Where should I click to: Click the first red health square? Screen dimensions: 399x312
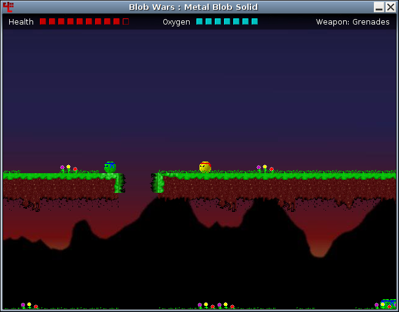point(43,21)
